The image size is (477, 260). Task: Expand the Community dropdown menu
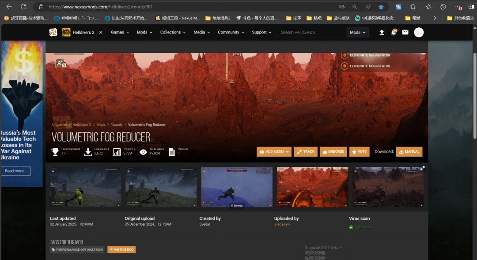click(231, 32)
